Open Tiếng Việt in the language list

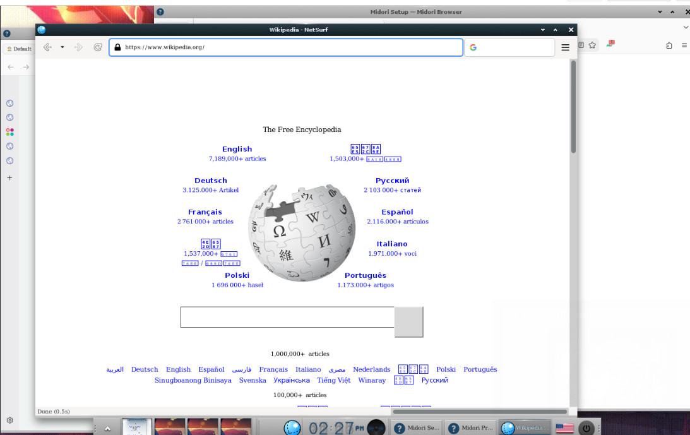click(333, 381)
